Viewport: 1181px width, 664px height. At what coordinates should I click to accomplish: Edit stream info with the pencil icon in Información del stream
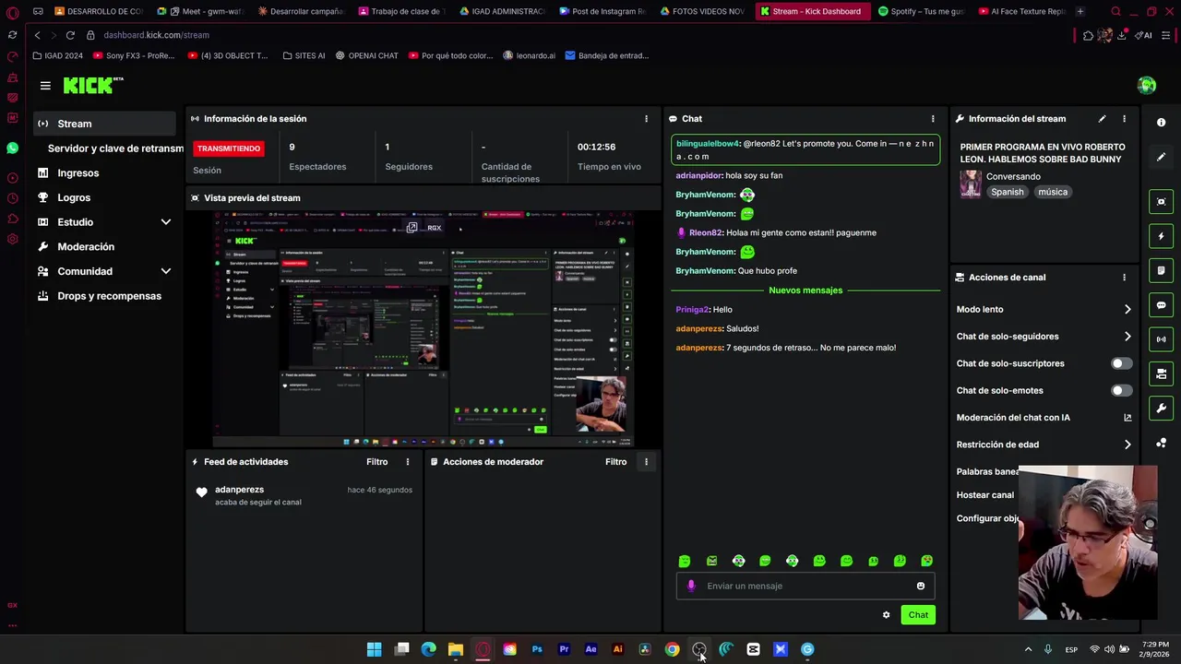(x=1102, y=119)
